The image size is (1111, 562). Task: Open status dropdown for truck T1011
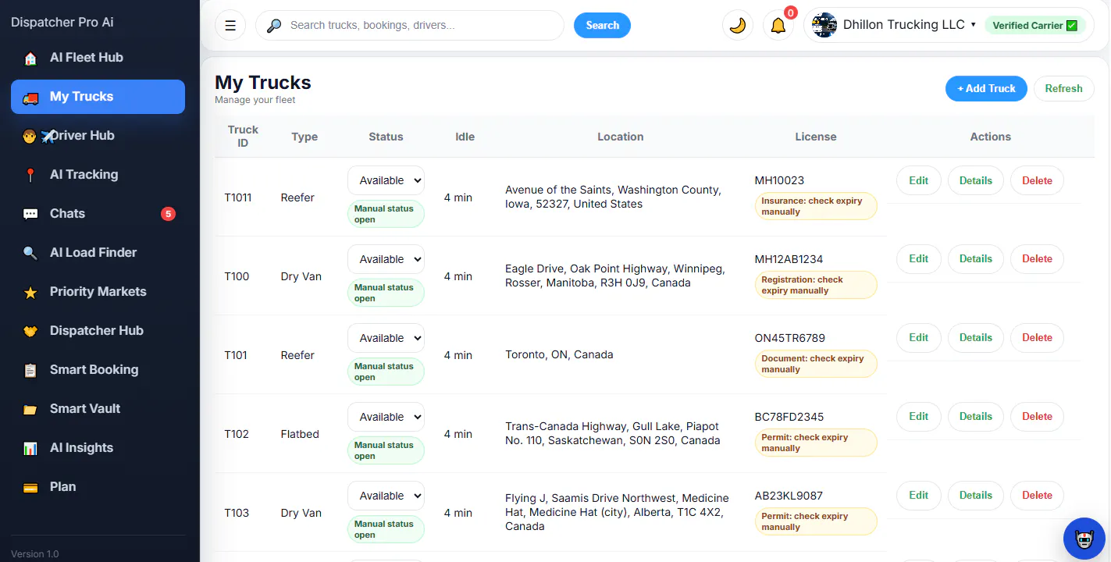pyautogui.click(x=386, y=180)
